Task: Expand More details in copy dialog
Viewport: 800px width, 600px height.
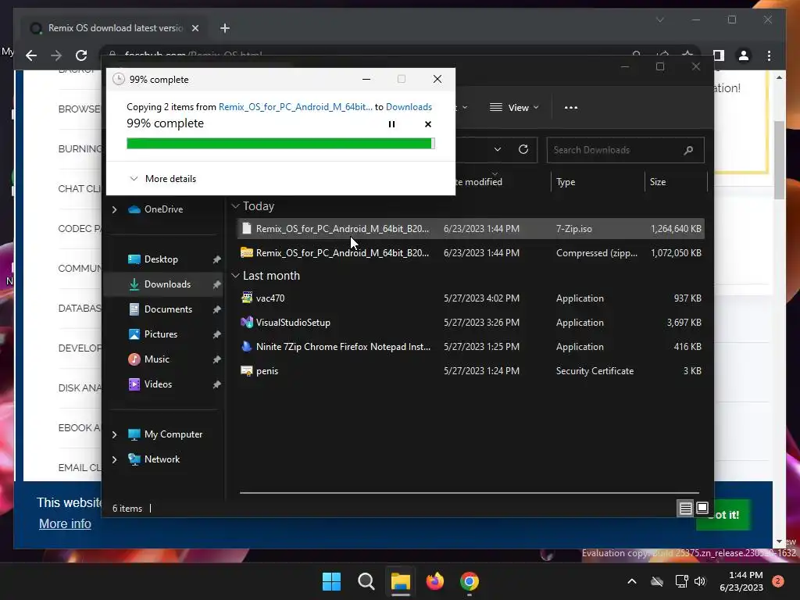Action: pyautogui.click(x=162, y=179)
